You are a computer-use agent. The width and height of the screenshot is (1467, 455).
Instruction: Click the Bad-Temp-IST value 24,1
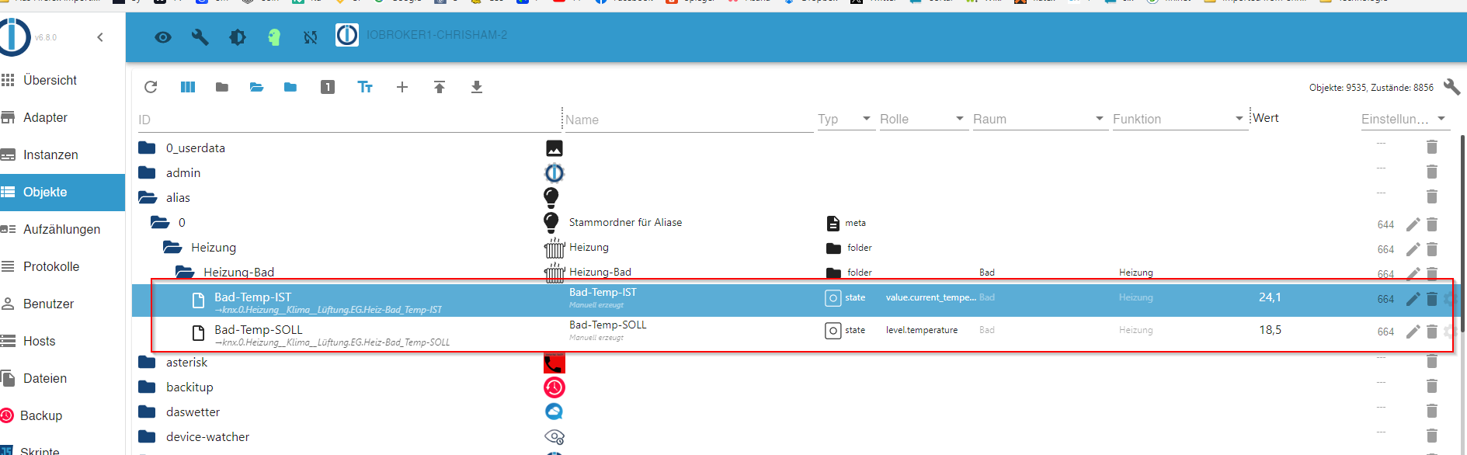point(1270,297)
